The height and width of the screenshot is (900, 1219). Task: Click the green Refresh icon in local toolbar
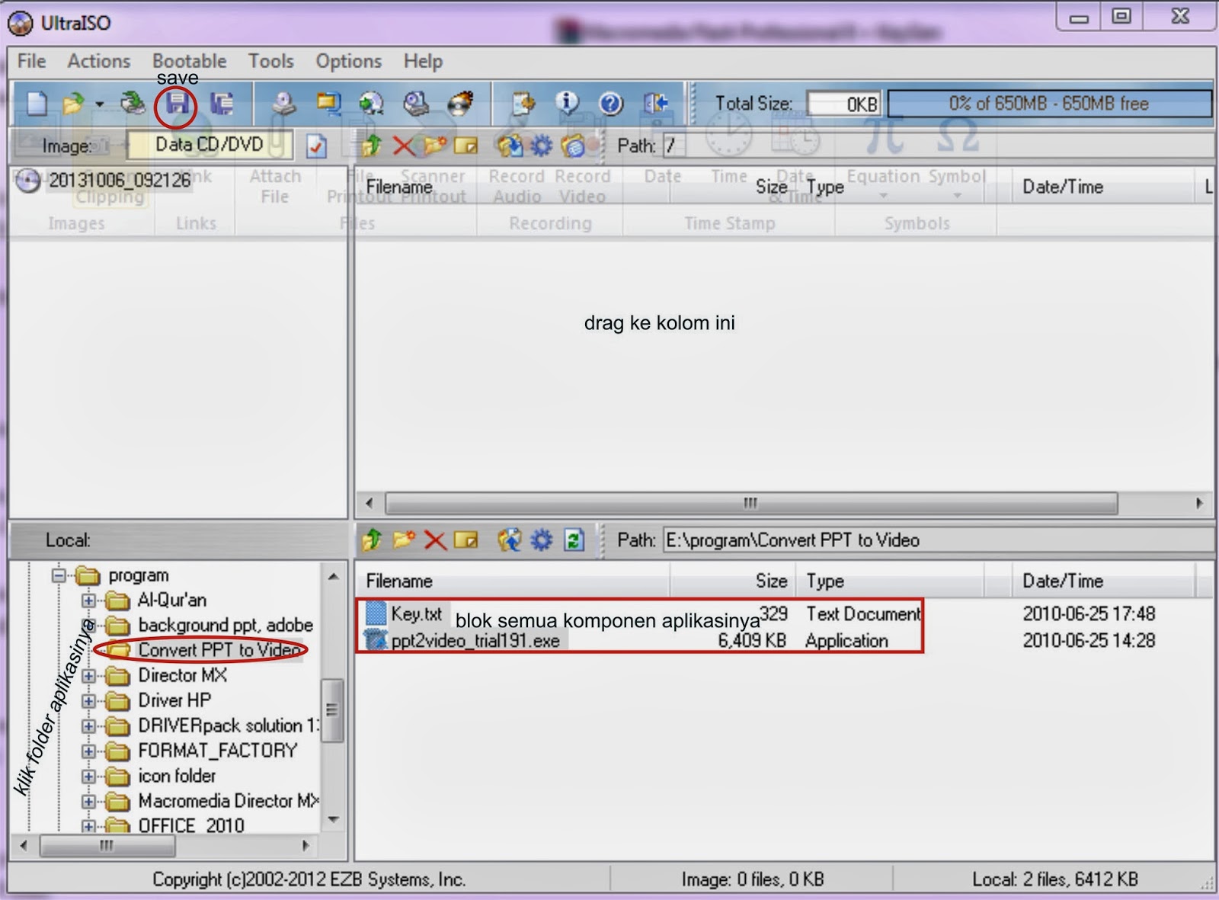click(x=574, y=540)
